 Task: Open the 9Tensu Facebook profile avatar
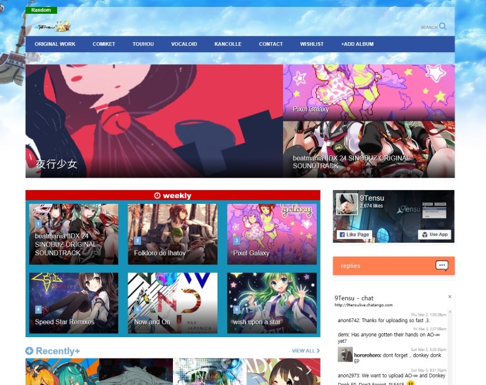347,204
